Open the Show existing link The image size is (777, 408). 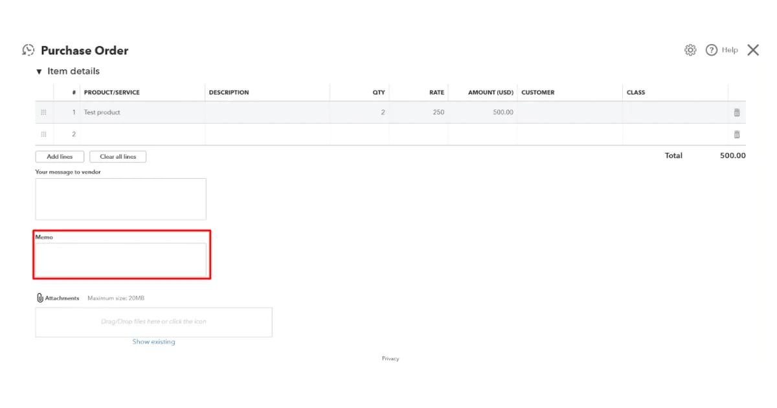153,341
